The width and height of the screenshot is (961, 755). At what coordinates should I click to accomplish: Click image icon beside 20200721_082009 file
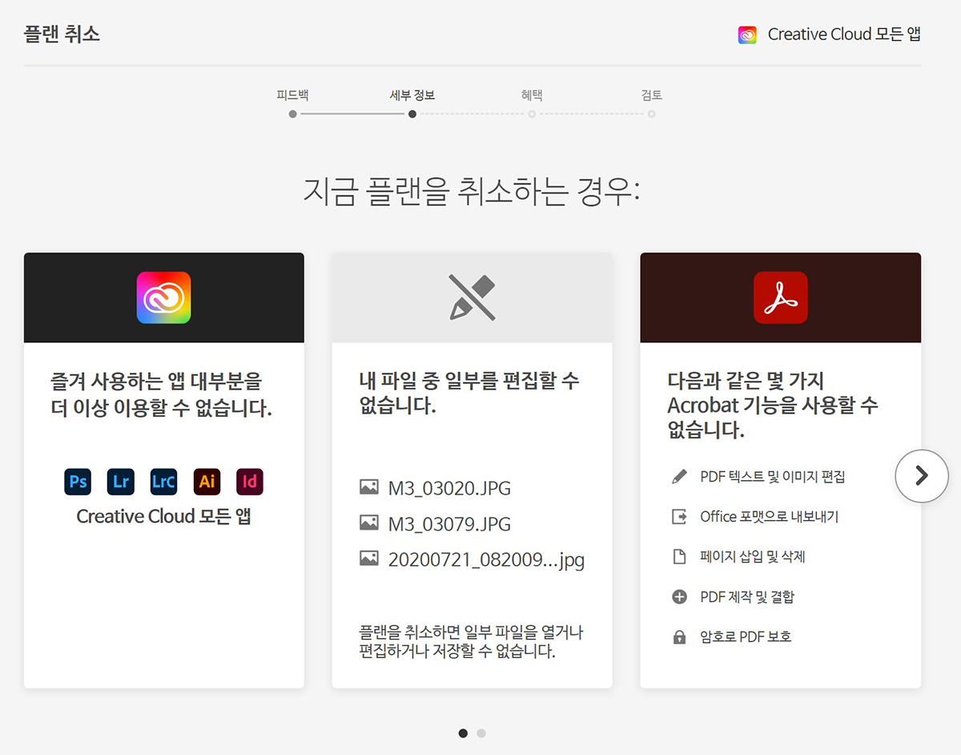(368, 558)
